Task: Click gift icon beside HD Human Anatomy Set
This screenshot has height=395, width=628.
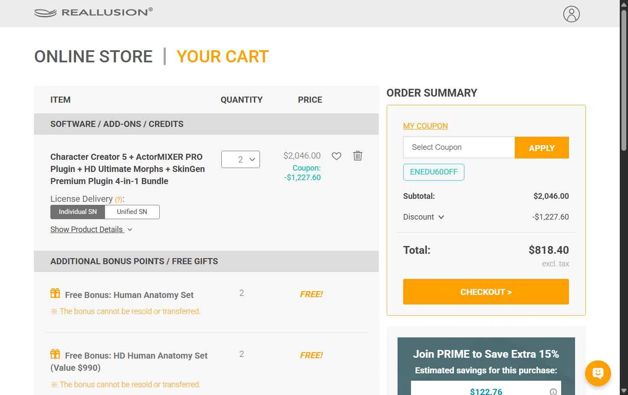Action: pyautogui.click(x=55, y=354)
